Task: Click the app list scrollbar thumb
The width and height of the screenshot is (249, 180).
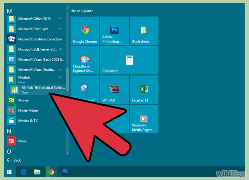Action: (67, 80)
